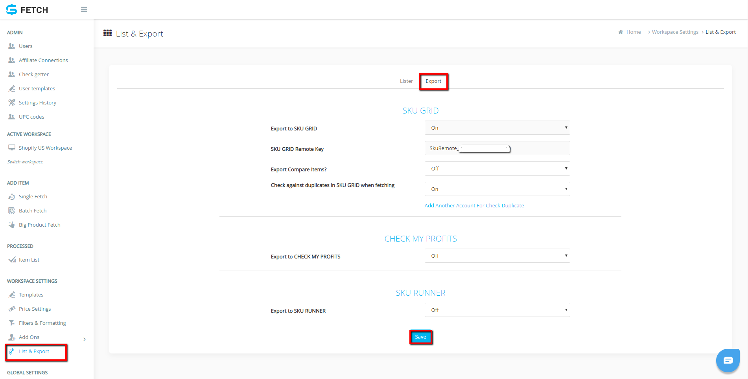The image size is (748, 379).
Task: Click the Shopify US Workspace monitor icon
Action: coord(12,148)
